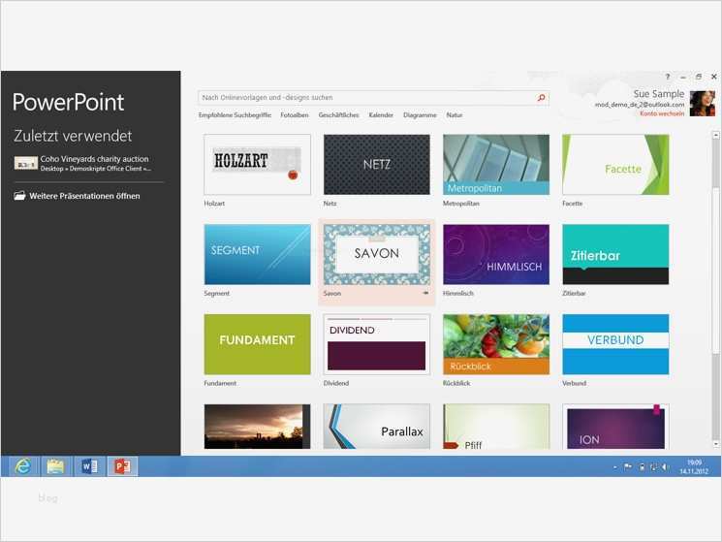Open Internet Explorer from the taskbar
The height and width of the screenshot is (542, 722).
click(x=22, y=466)
